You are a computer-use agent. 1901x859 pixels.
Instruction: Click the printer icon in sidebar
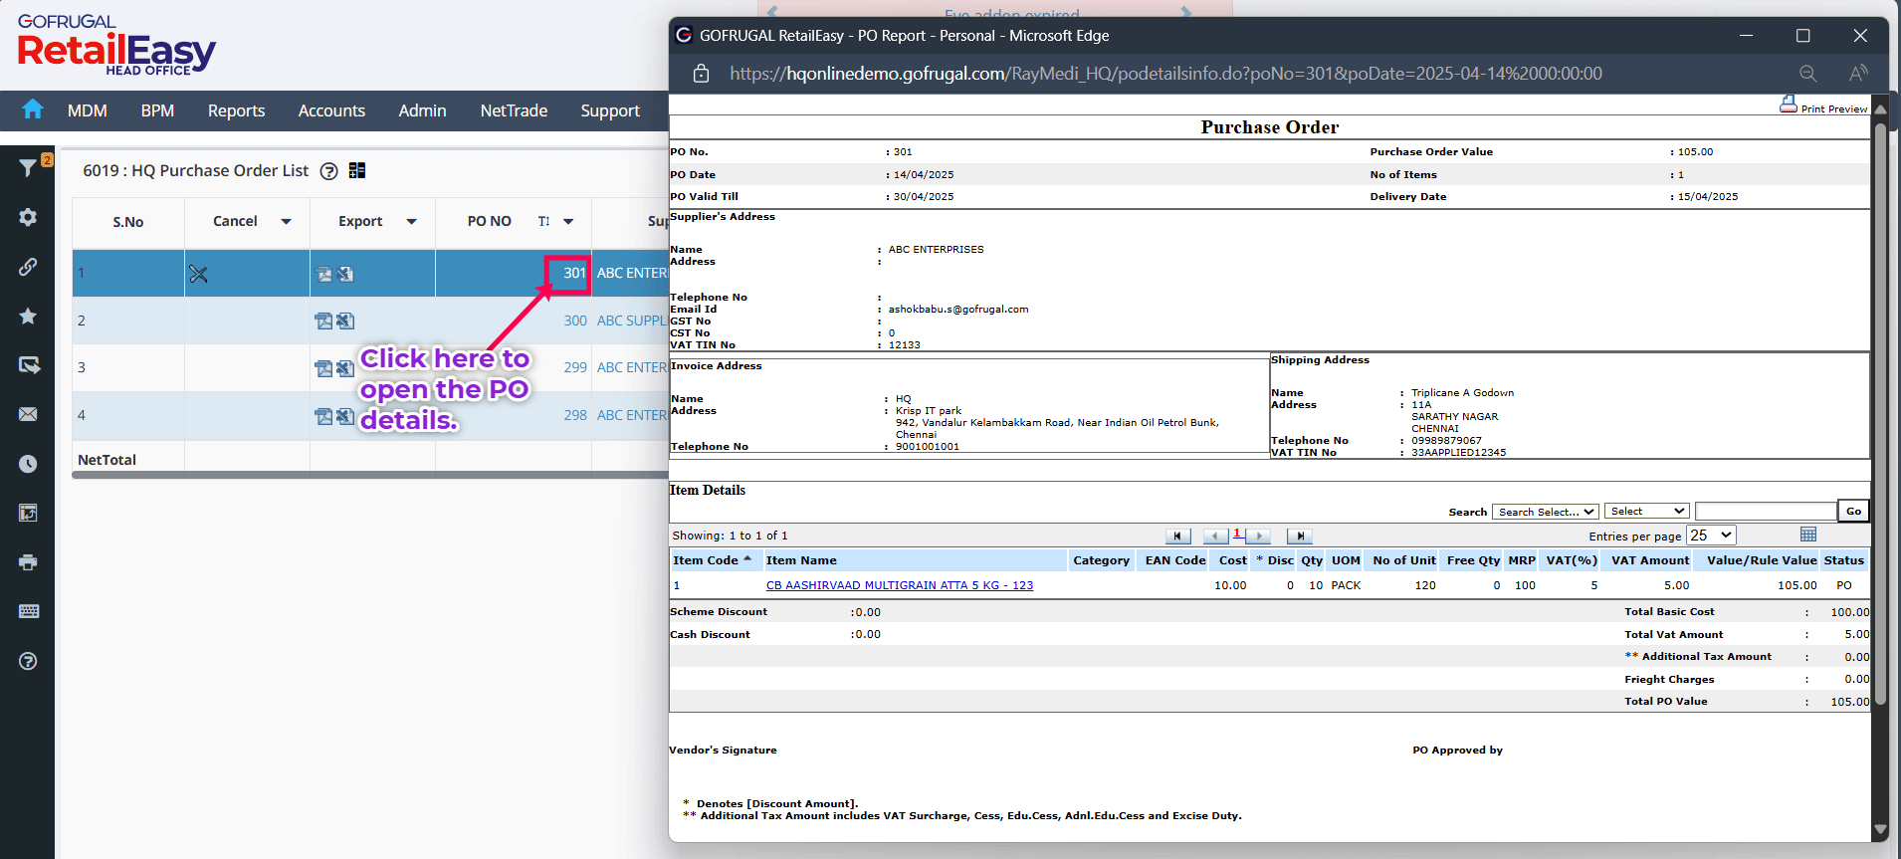click(28, 562)
